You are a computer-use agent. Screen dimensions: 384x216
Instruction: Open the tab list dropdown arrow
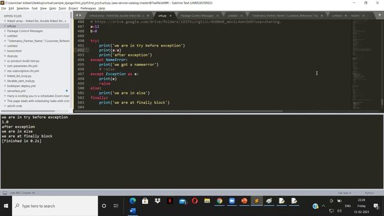379,15
